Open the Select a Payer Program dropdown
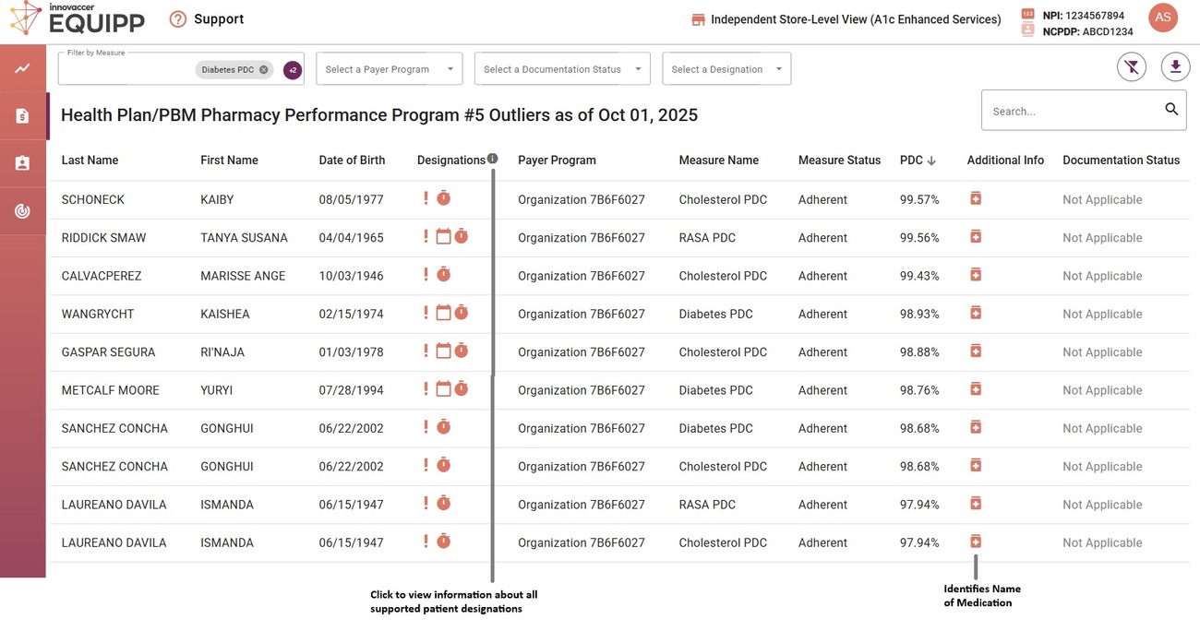Screen dimensions: 1200x643 [389, 68]
